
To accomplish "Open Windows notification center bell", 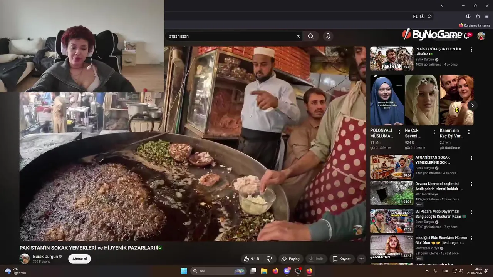I will pyautogui.click(x=486, y=271).
